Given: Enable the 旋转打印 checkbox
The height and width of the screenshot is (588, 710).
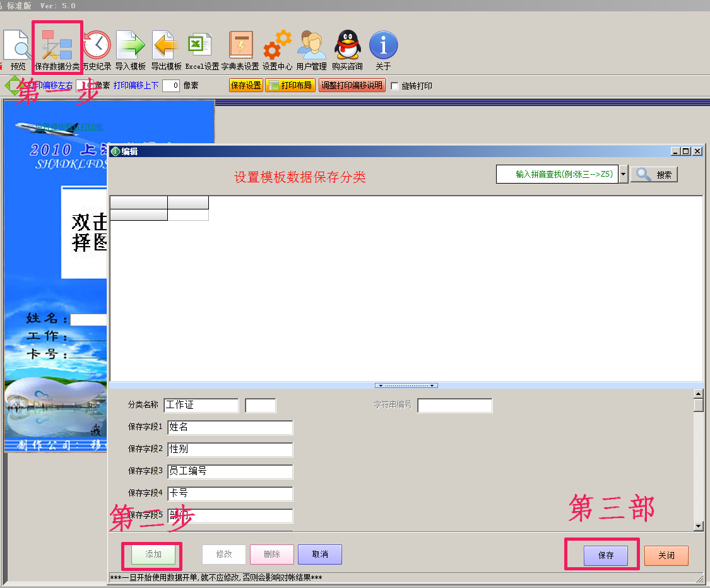Looking at the screenshot, I should [x=395, y=86].
